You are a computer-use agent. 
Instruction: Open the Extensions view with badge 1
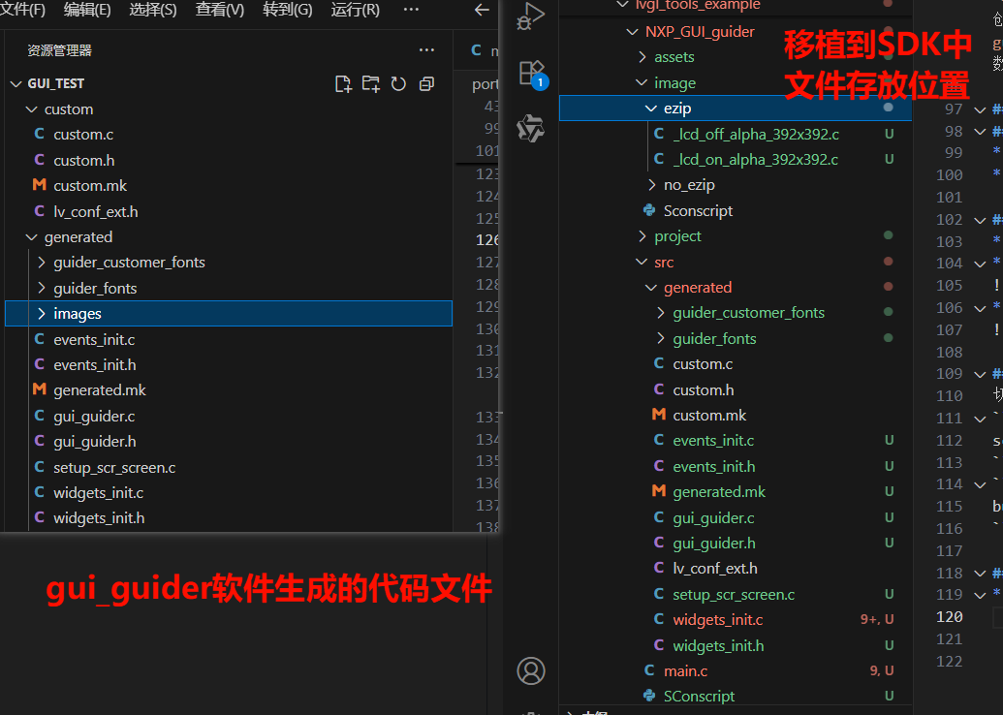pos(531,74)
